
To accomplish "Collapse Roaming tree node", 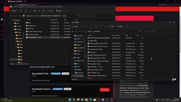I will pyautogui.click(x=13, y=29).
